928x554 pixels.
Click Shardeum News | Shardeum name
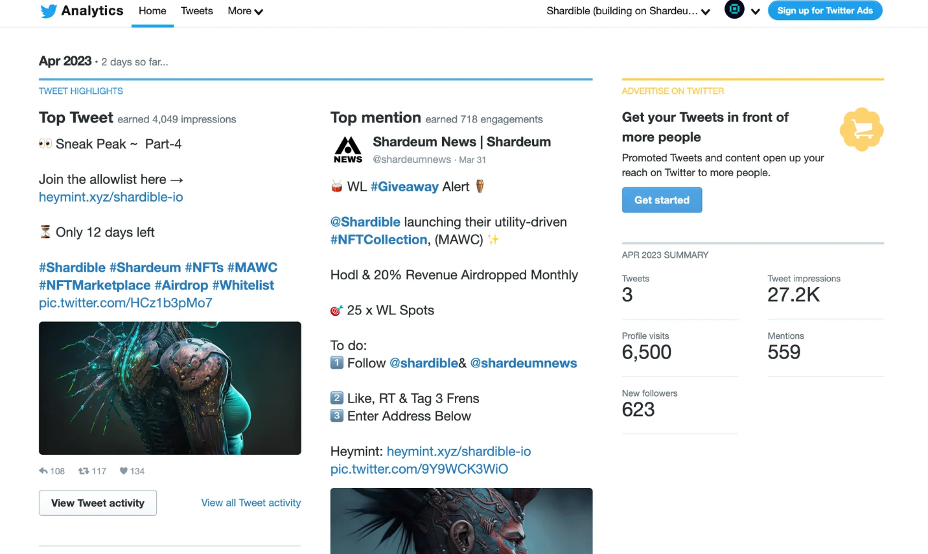pyautogui.click(x=461, y=142)
